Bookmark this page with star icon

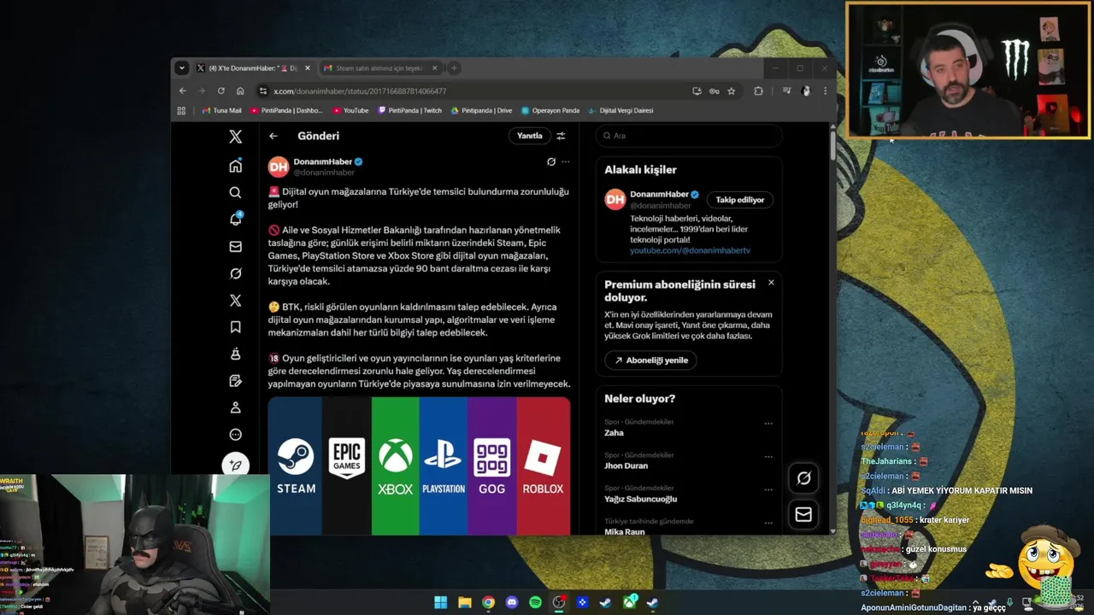click(732, 91)
